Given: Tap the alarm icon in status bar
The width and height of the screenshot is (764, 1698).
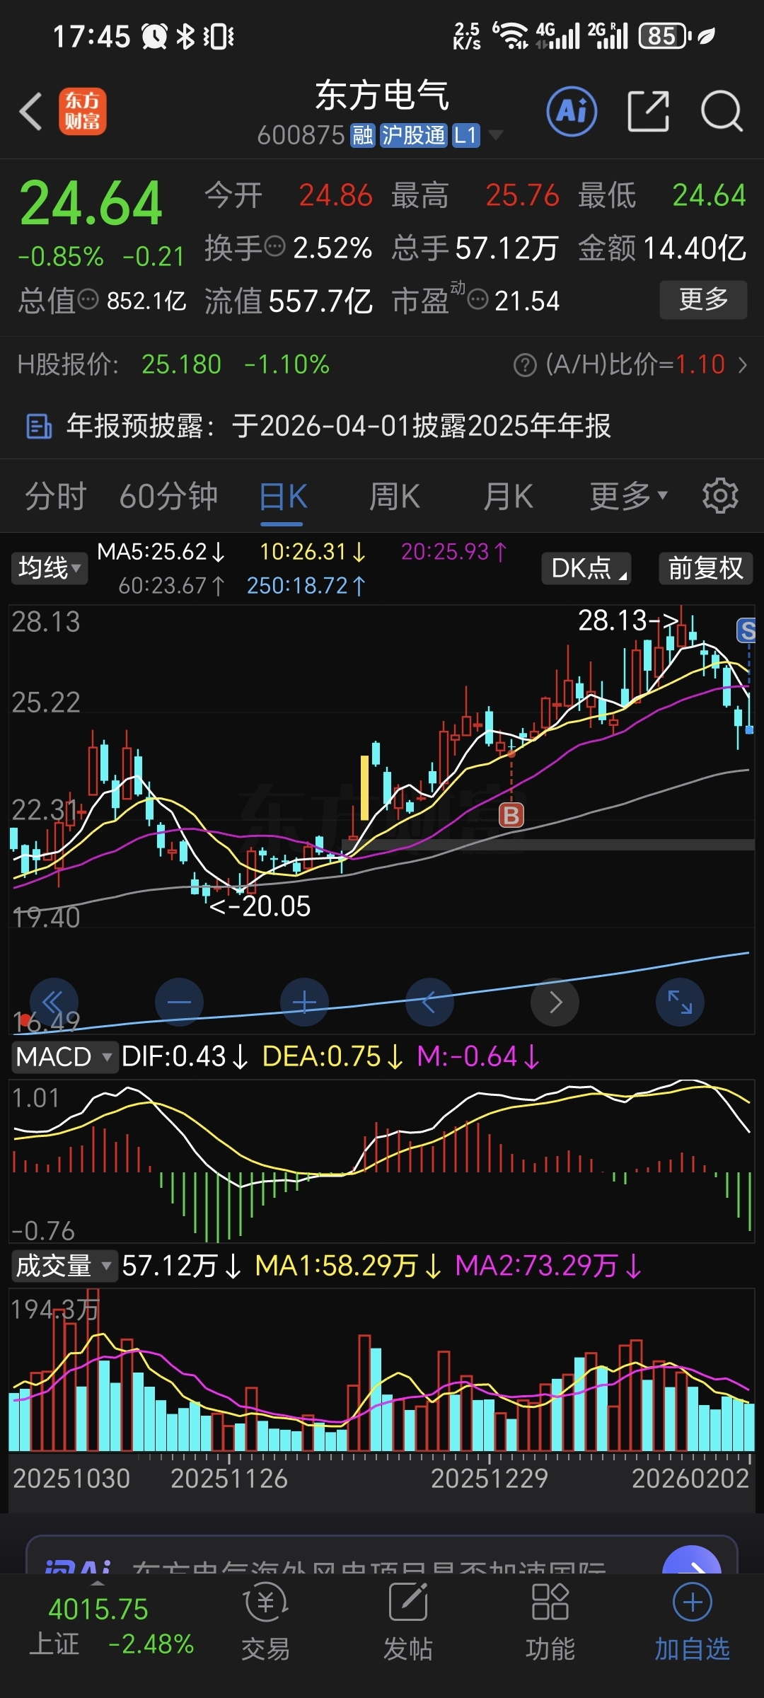Looking at the screenshot, I should (154, 36).
